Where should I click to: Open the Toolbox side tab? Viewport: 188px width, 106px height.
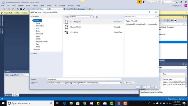click(2, 31)
